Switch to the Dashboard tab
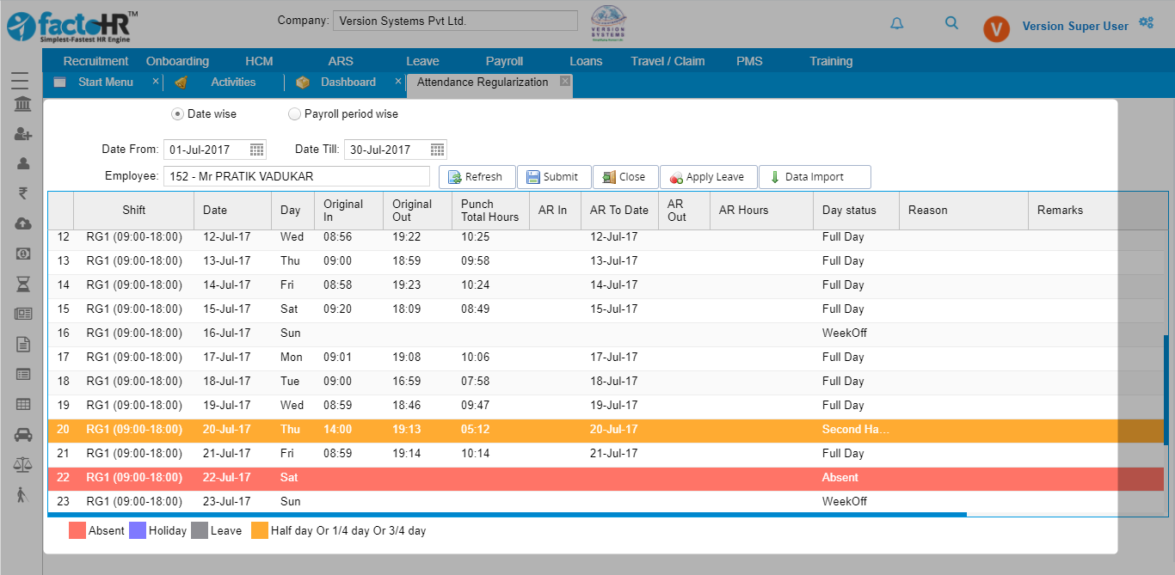The image size is (1175, 575). pyautogui.click(x=348, y=83)
